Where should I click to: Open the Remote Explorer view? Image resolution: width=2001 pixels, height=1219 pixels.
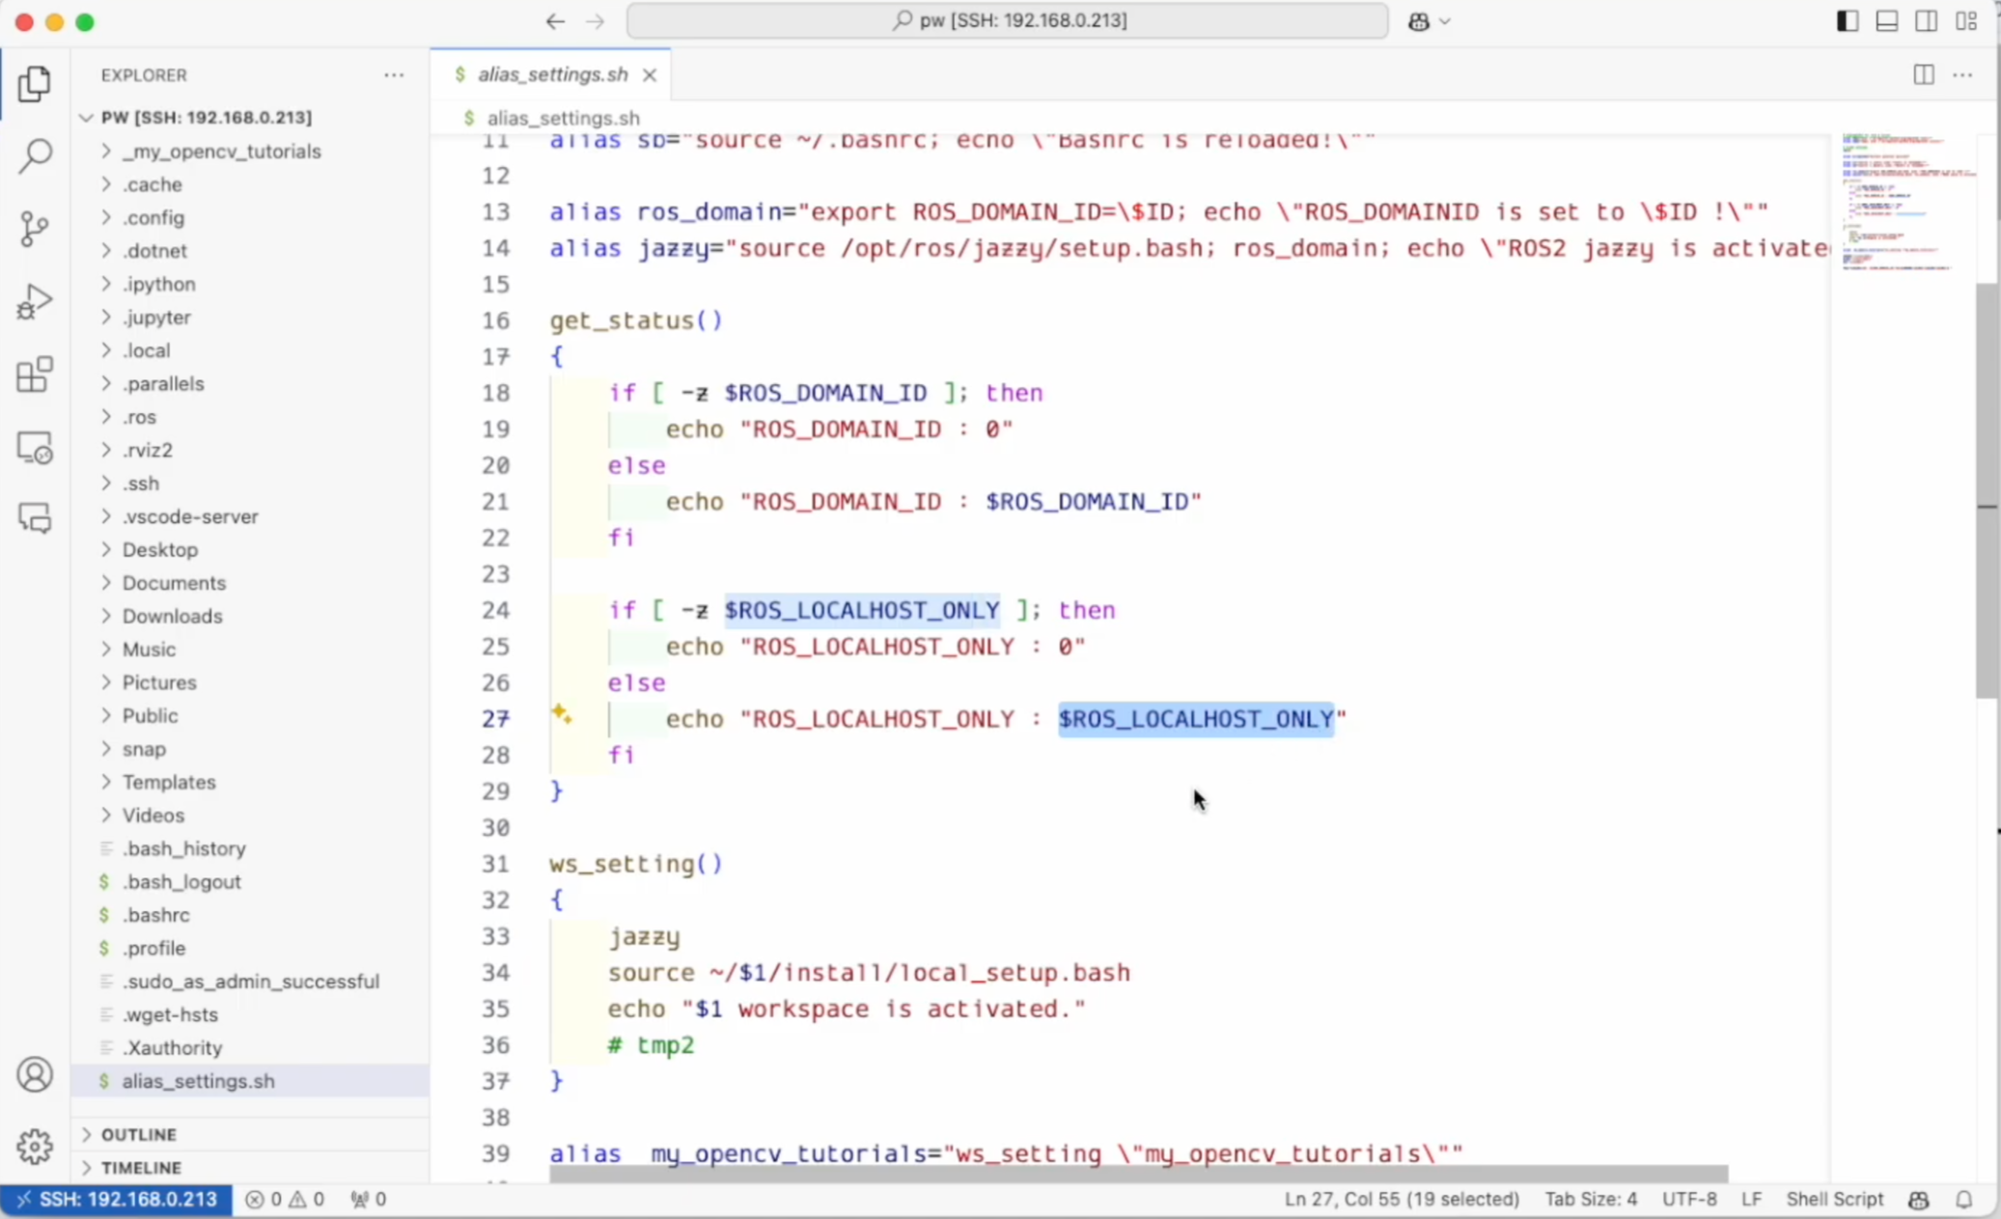point(35,448)
